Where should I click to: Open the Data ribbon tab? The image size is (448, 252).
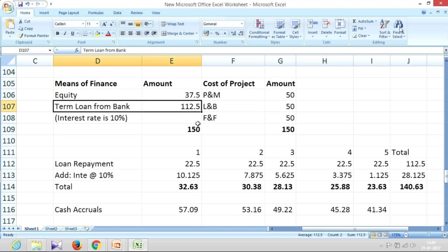pos(117,13)
